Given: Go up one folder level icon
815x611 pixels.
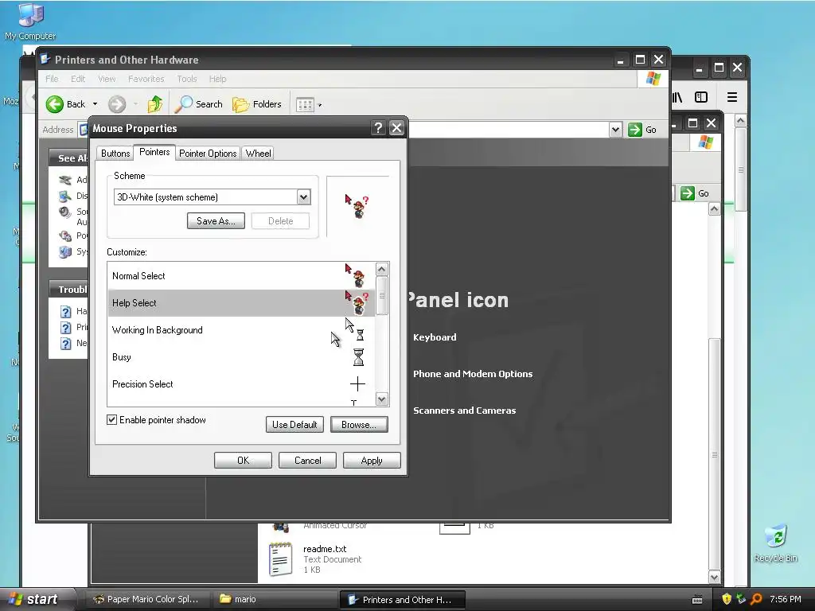Looking at the screenshot, I should click(155, 104).
